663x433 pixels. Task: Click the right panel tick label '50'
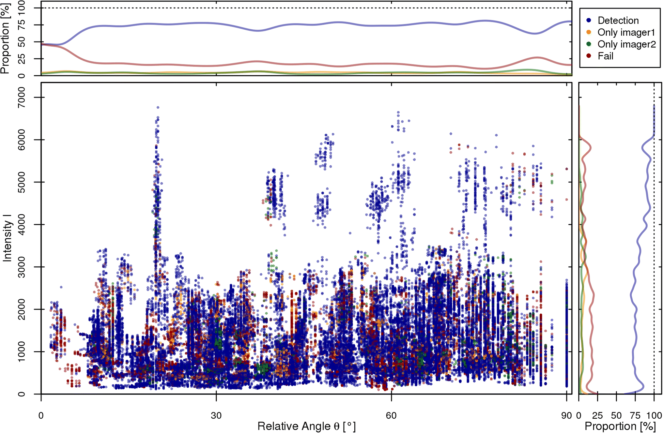tap(616, 416)
